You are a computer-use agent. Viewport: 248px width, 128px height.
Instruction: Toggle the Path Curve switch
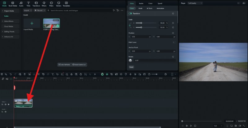(174, 42)
